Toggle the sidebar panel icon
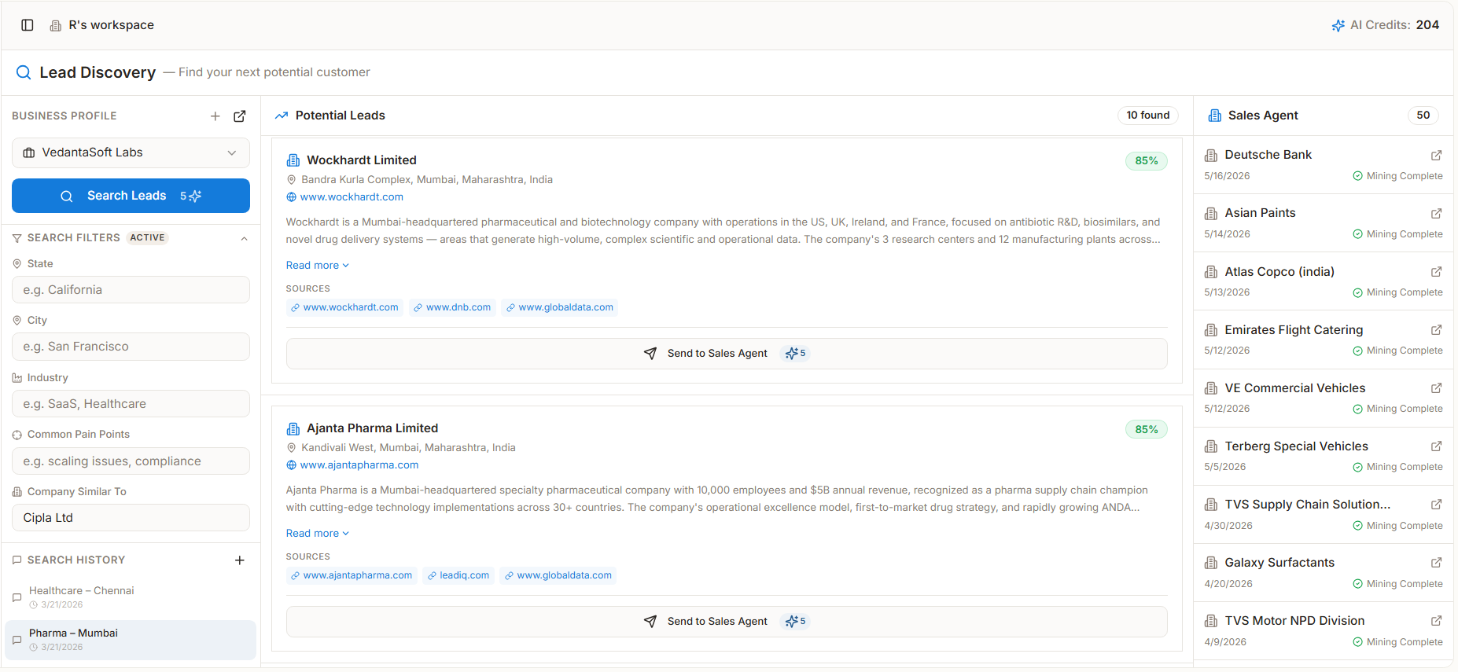The height and width of the screenshot is (672, 1458). (x=28, y=25)
